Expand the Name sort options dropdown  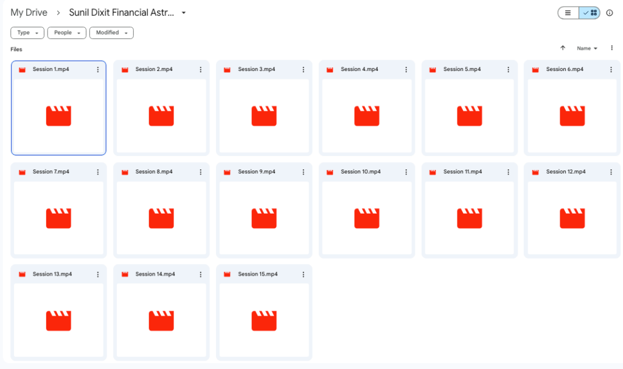[587, 49]
